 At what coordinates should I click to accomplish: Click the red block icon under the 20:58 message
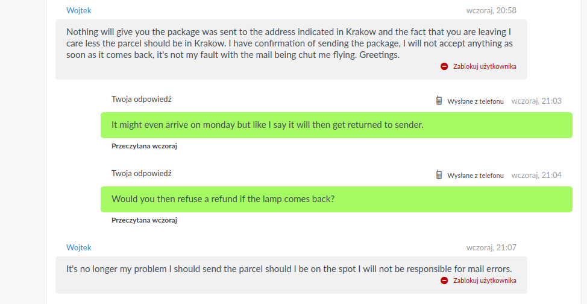pyautogui.click(x=444, y=66)
